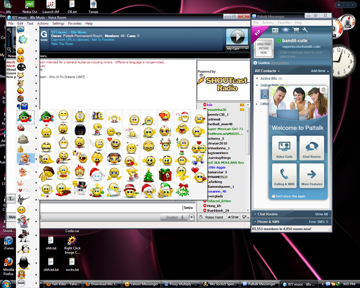Screen dimensions: 360x288
Task: Open the Actions menu in voice room
Action: (43, 23)
